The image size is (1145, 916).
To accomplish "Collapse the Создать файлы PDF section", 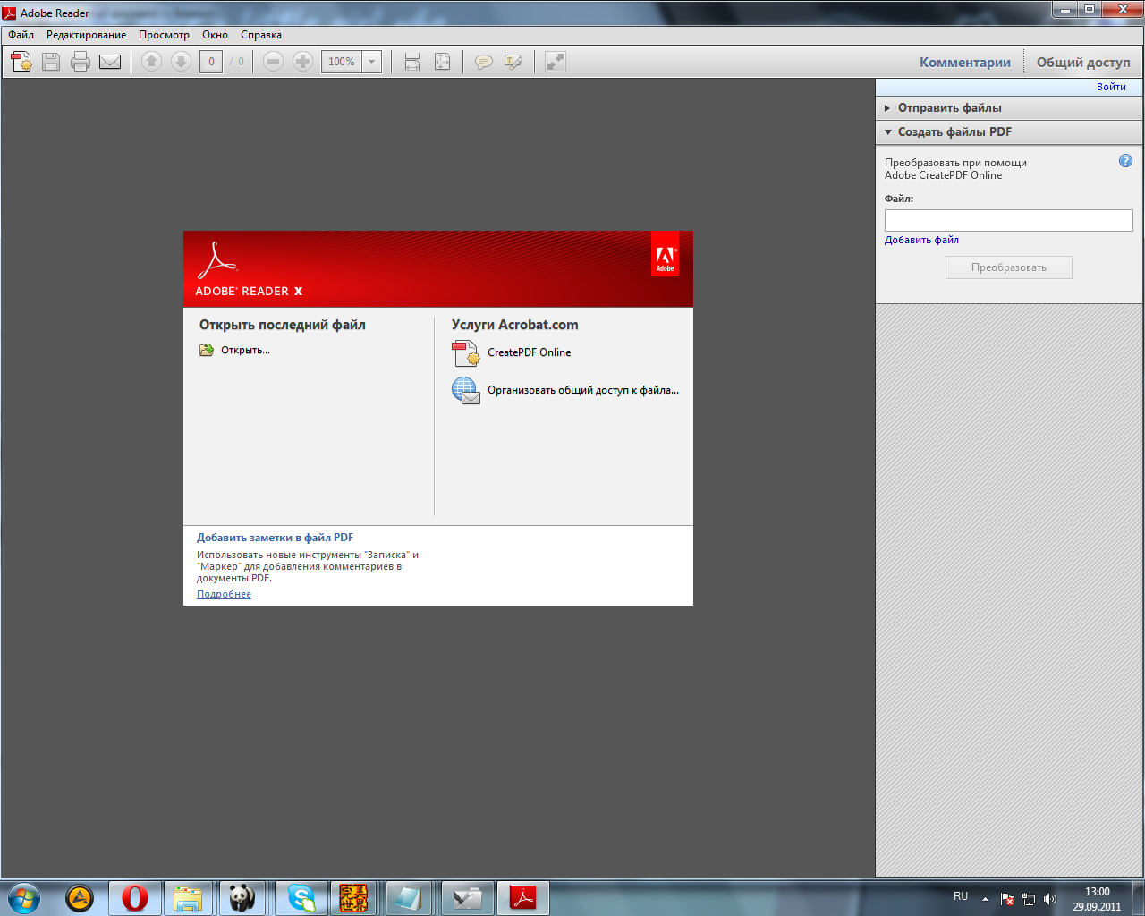I will 1009,131.
